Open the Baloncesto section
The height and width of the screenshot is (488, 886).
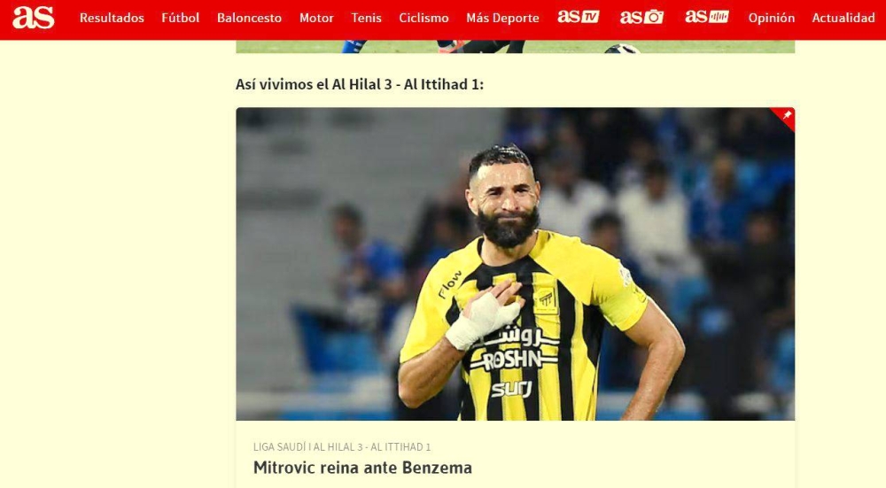tap(249, 18)
